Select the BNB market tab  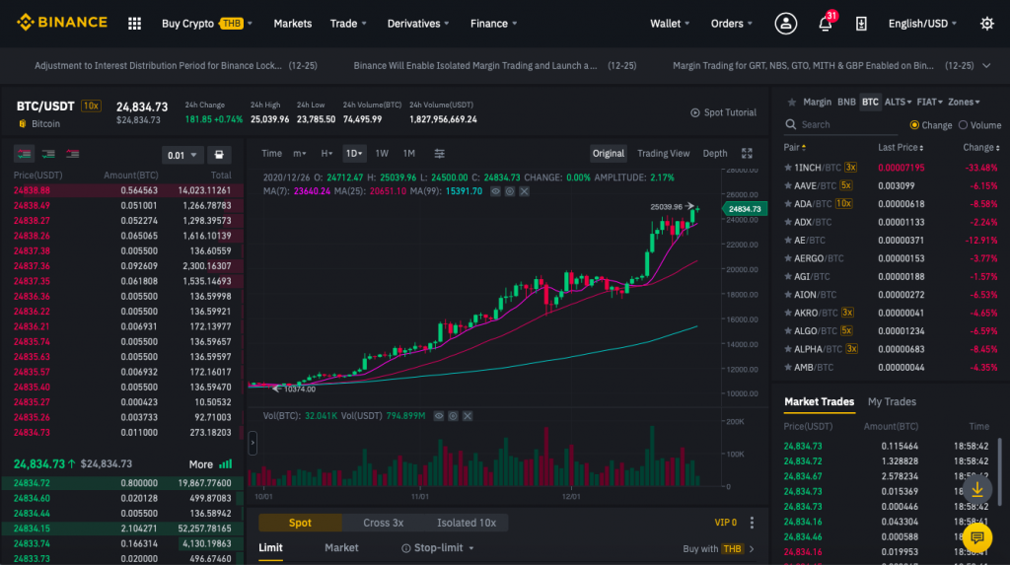click(x=846, y=102)
